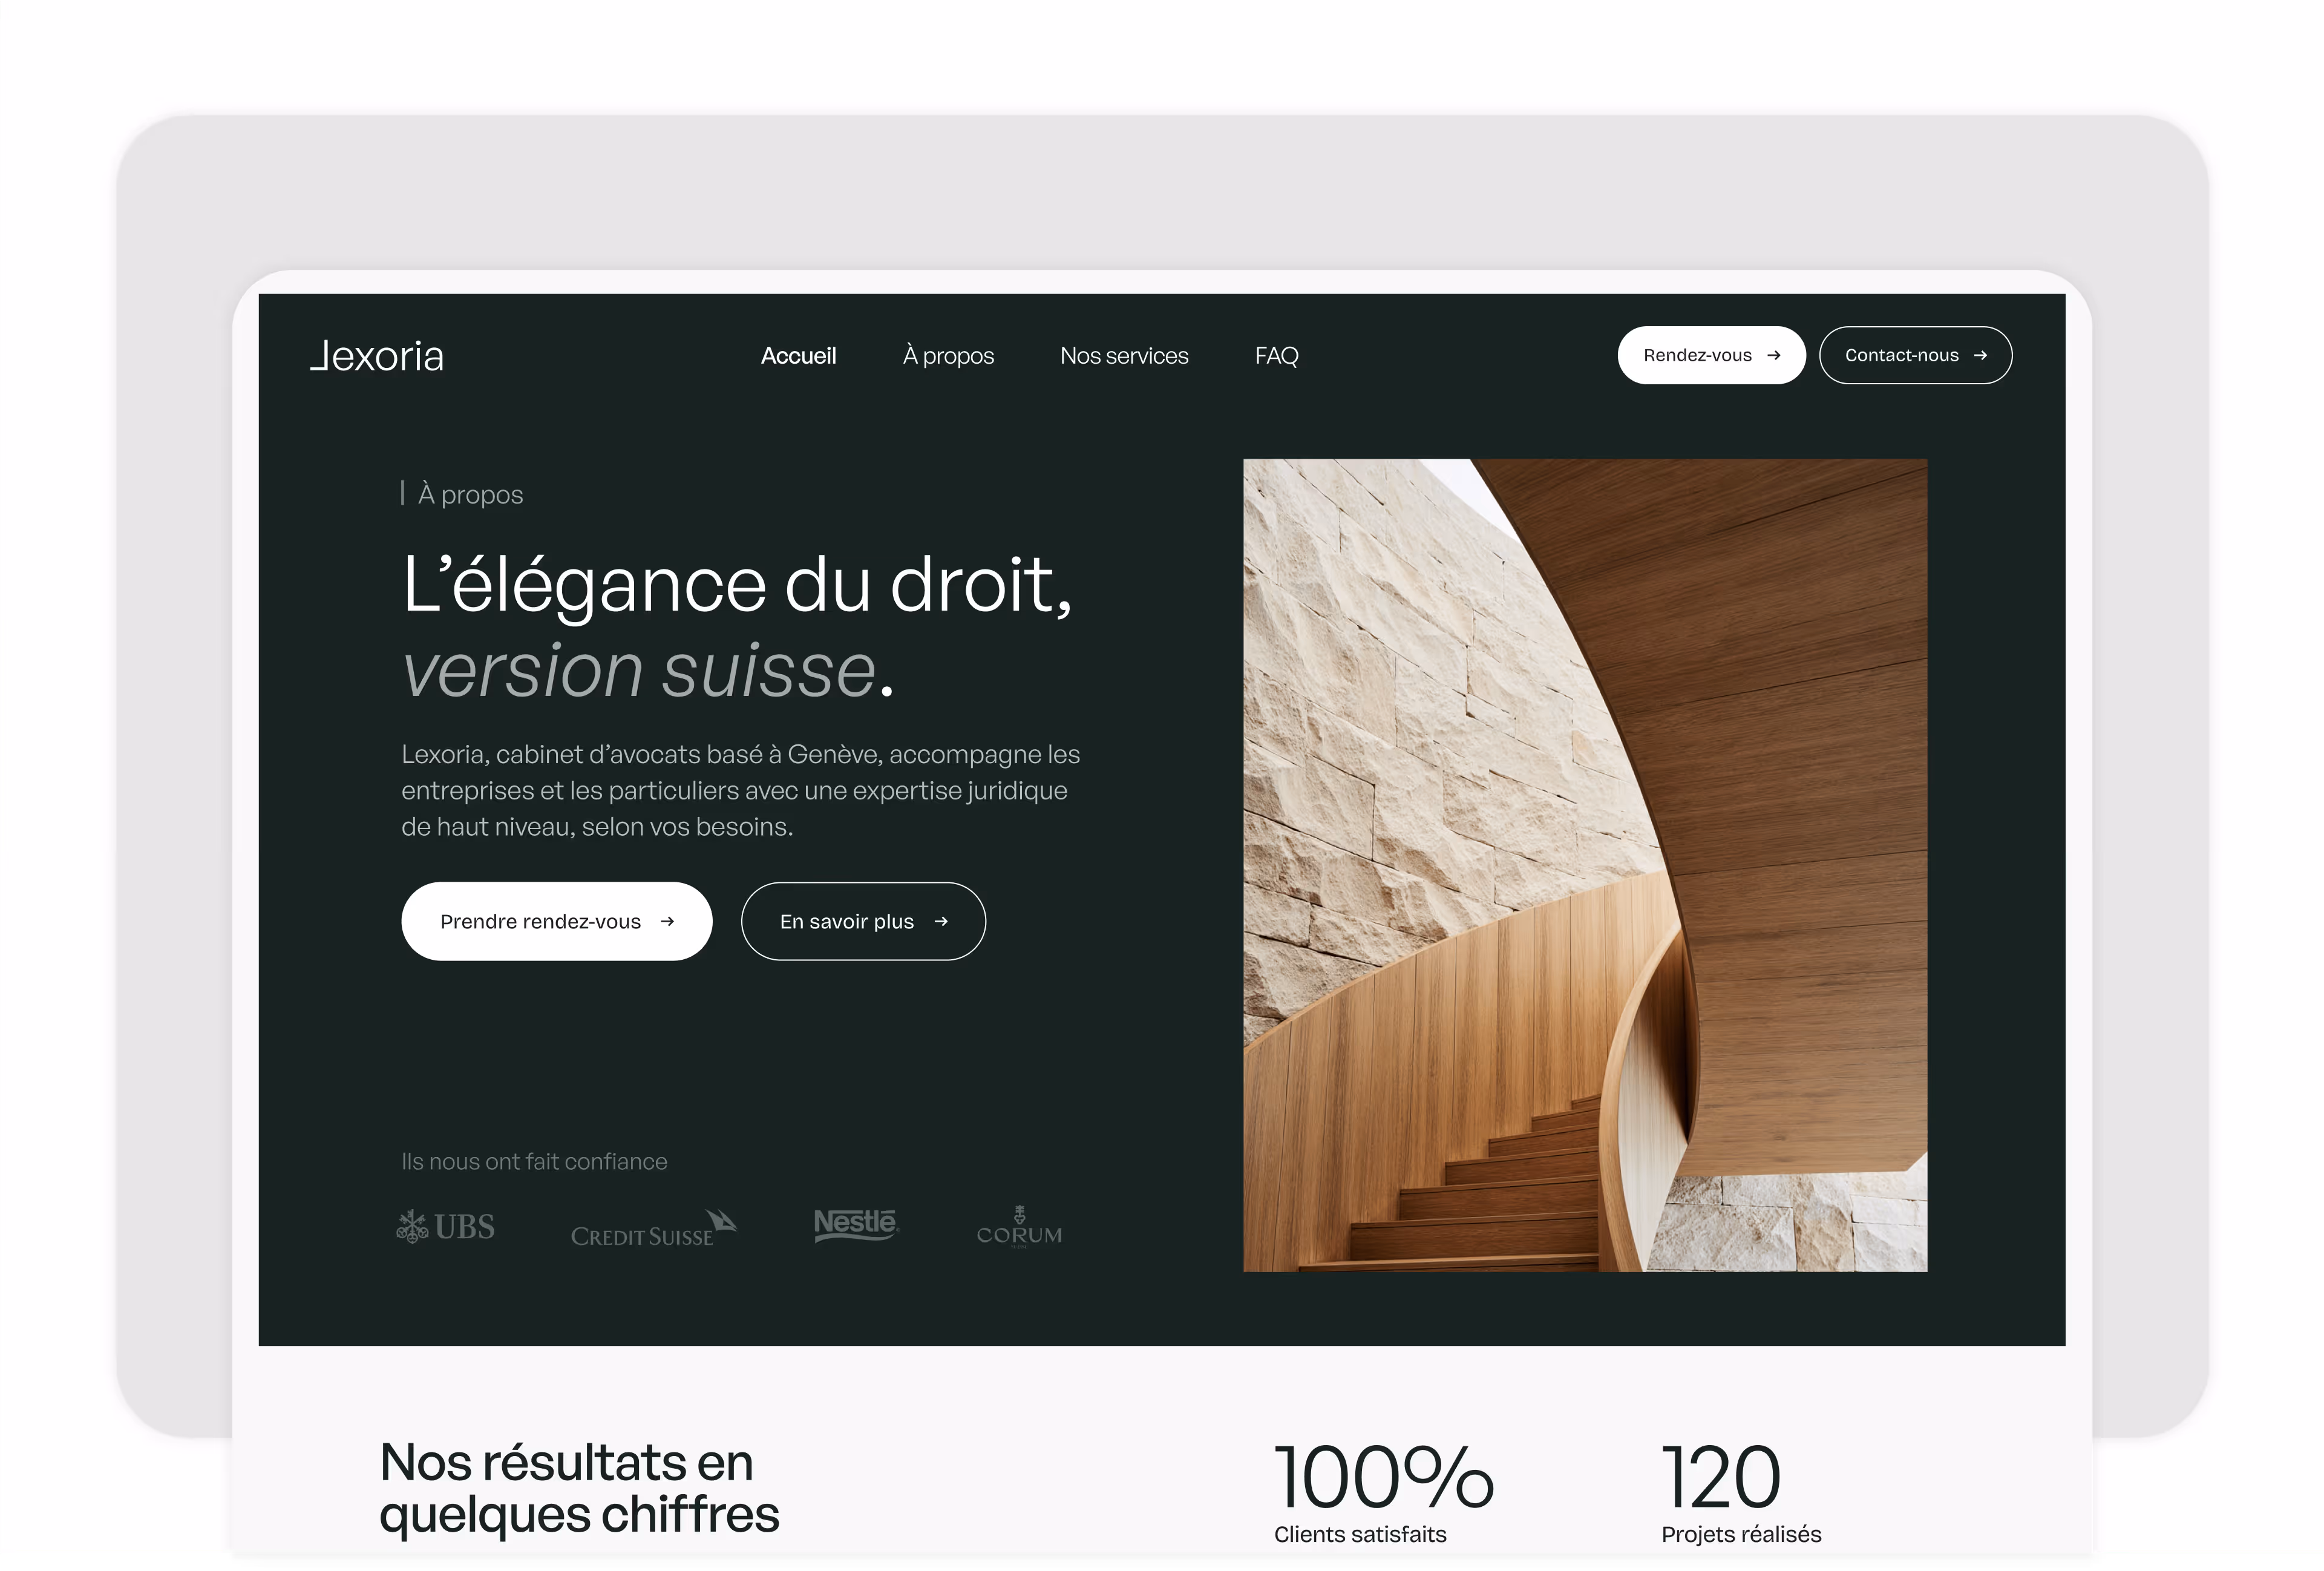2324x1571 pixels.
Task: Open the FAQ section
Action: pyautogui.click(x=1277, y=355)
